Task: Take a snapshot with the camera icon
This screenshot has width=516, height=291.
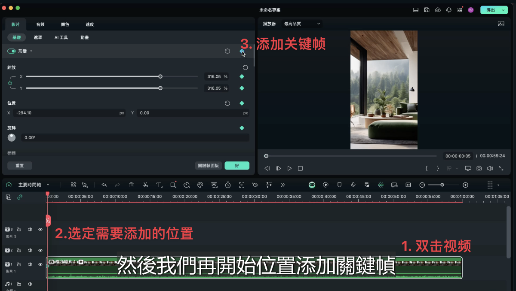Action: pos(479,168)
